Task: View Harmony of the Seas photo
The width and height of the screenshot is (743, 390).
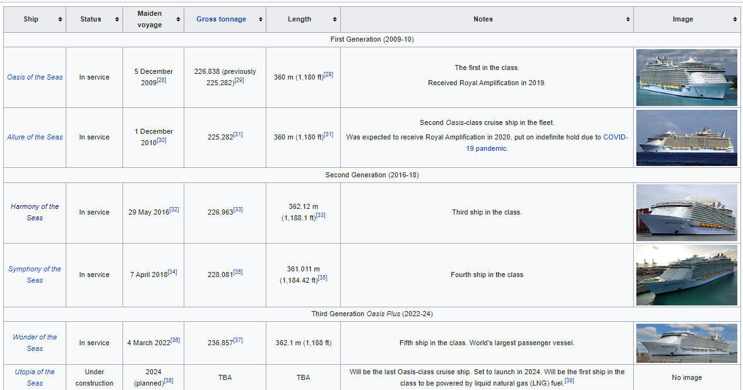Action: click(x=687, y=213)
